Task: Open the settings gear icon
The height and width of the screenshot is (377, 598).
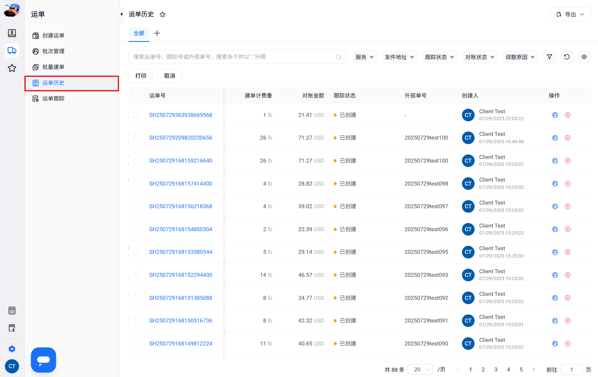Action: click(12, 349)
